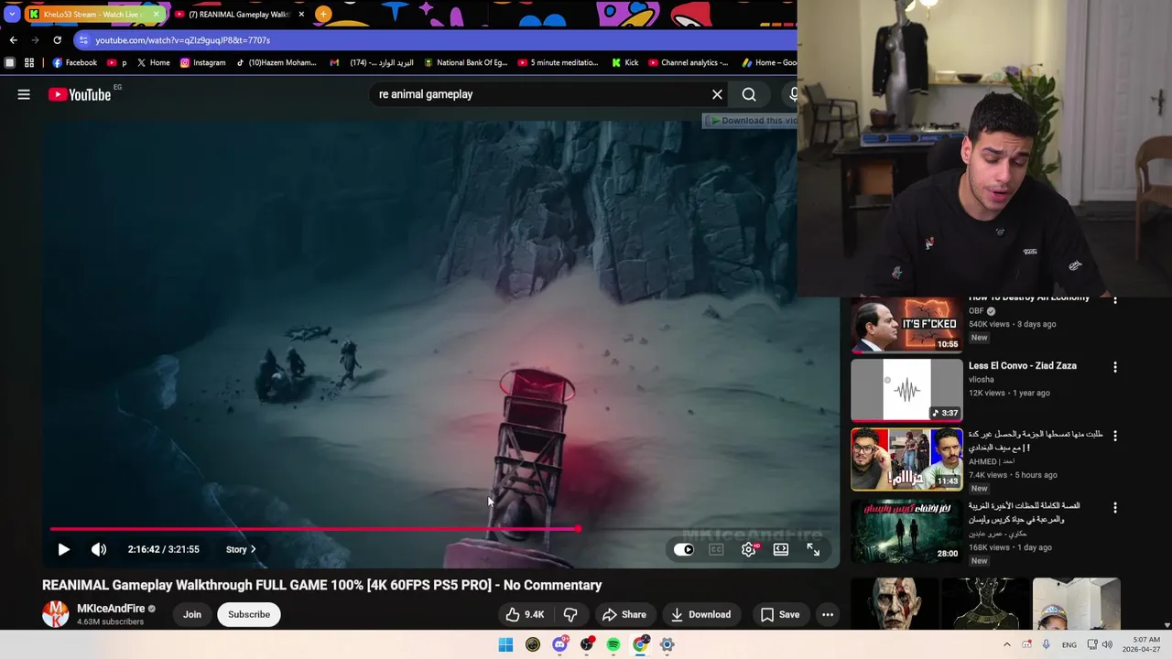1172x659 pixels.
Task: Switch ENG input language in tray
Action: pos(1069,644)
